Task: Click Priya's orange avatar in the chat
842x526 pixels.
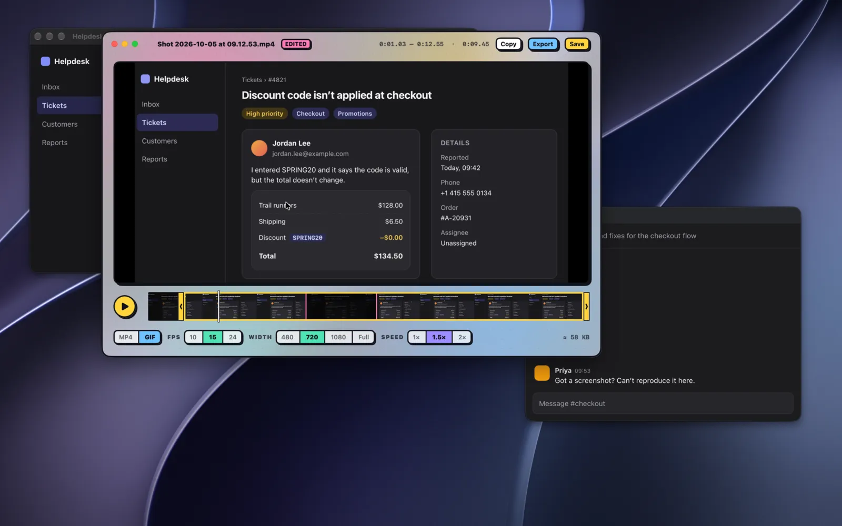Action: (x=542, y=373)
